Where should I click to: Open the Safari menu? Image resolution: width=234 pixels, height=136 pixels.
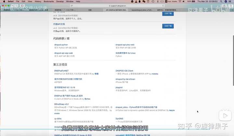coord(11,1)
